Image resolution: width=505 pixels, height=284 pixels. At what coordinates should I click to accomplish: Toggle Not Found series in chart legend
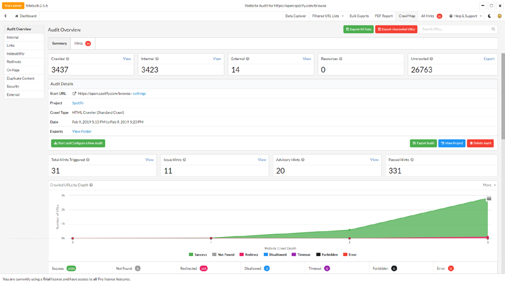pos(223,255)
